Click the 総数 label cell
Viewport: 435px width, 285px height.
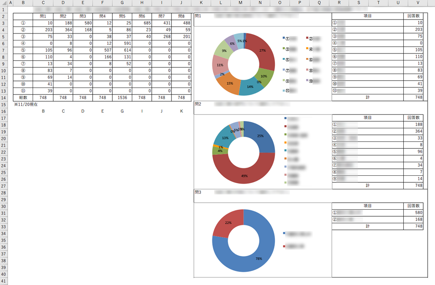tap(23, 98)
